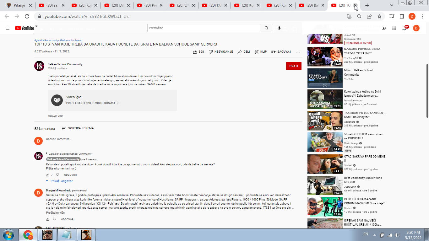429x241 pixels.
Task: Click the taskbar volume speaker icon
Action: coord(397,235)
